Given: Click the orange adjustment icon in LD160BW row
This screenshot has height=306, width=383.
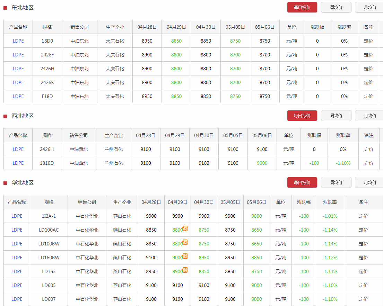Looking at the screenshot, I should pyautogui.click(x=185, y=256).
